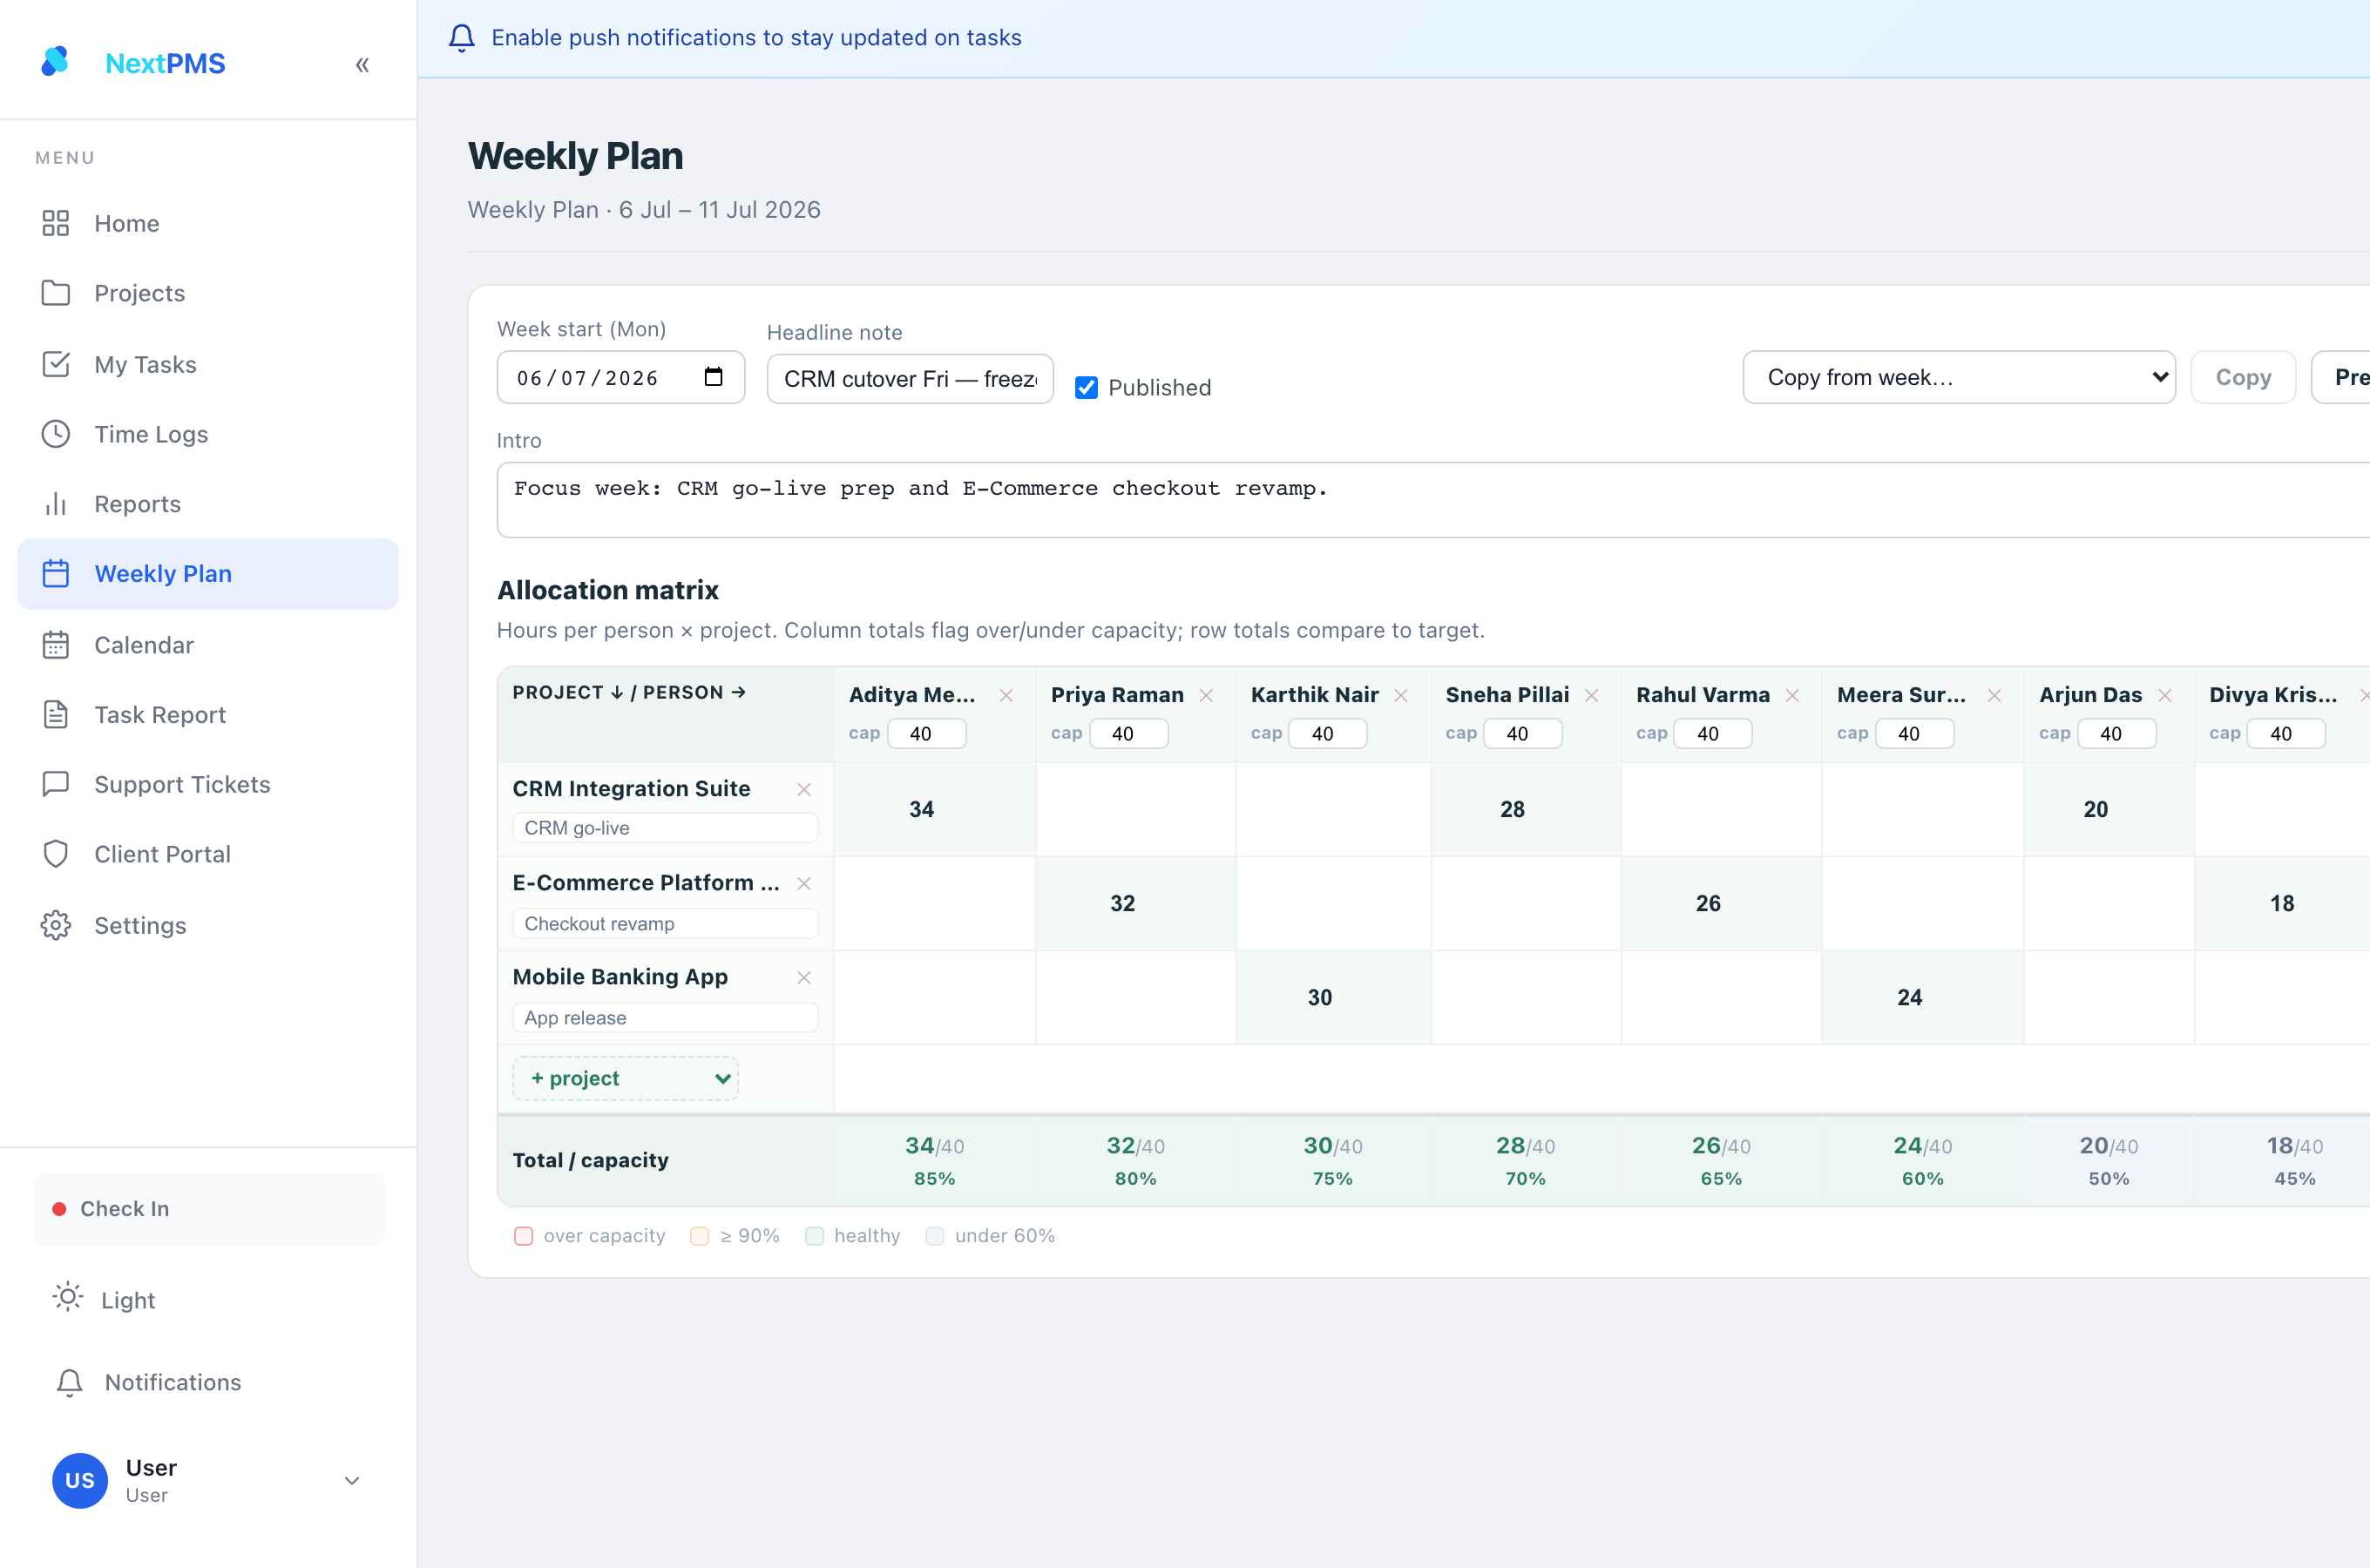Viewport: 2370px width, 1568px height.
Task: Remove CRM Integration Suite row X icon
Action: tap(804, 789)
